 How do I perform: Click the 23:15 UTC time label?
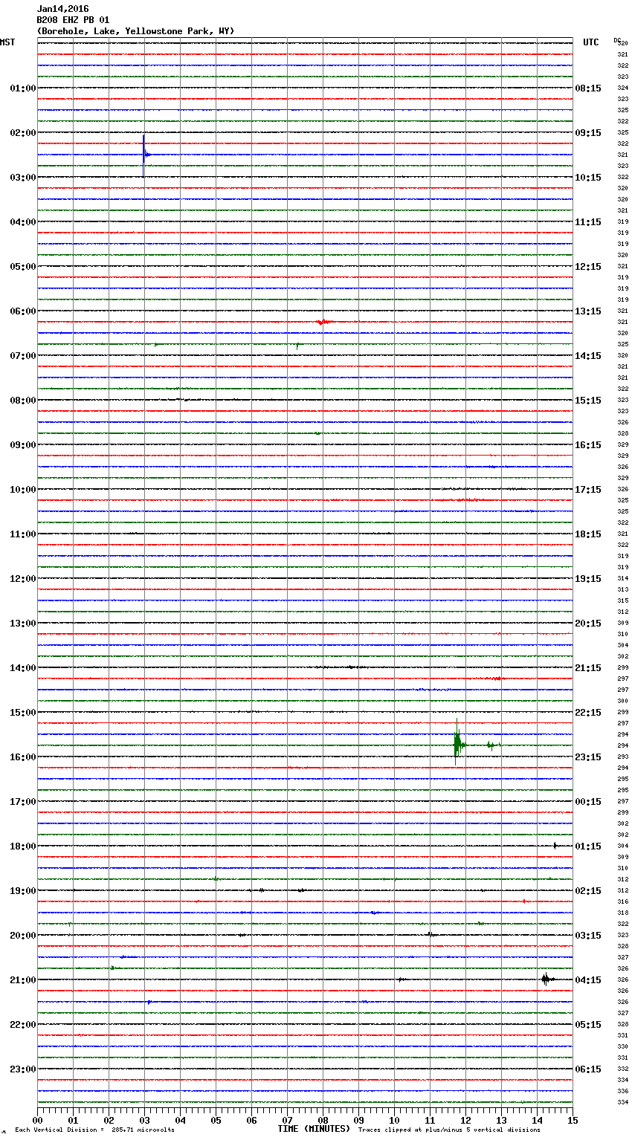pos(588,757)
